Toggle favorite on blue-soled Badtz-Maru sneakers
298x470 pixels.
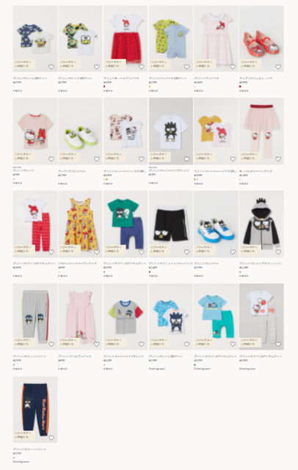coord(233,252)
